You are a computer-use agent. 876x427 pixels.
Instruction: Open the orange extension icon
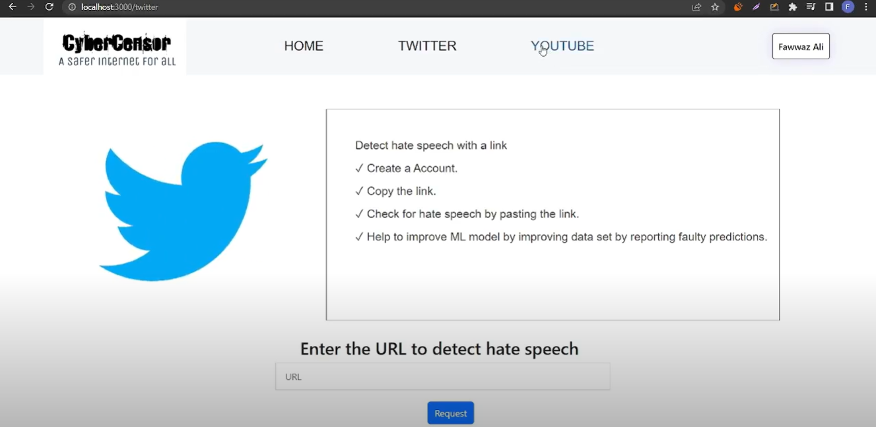point(738,7)
